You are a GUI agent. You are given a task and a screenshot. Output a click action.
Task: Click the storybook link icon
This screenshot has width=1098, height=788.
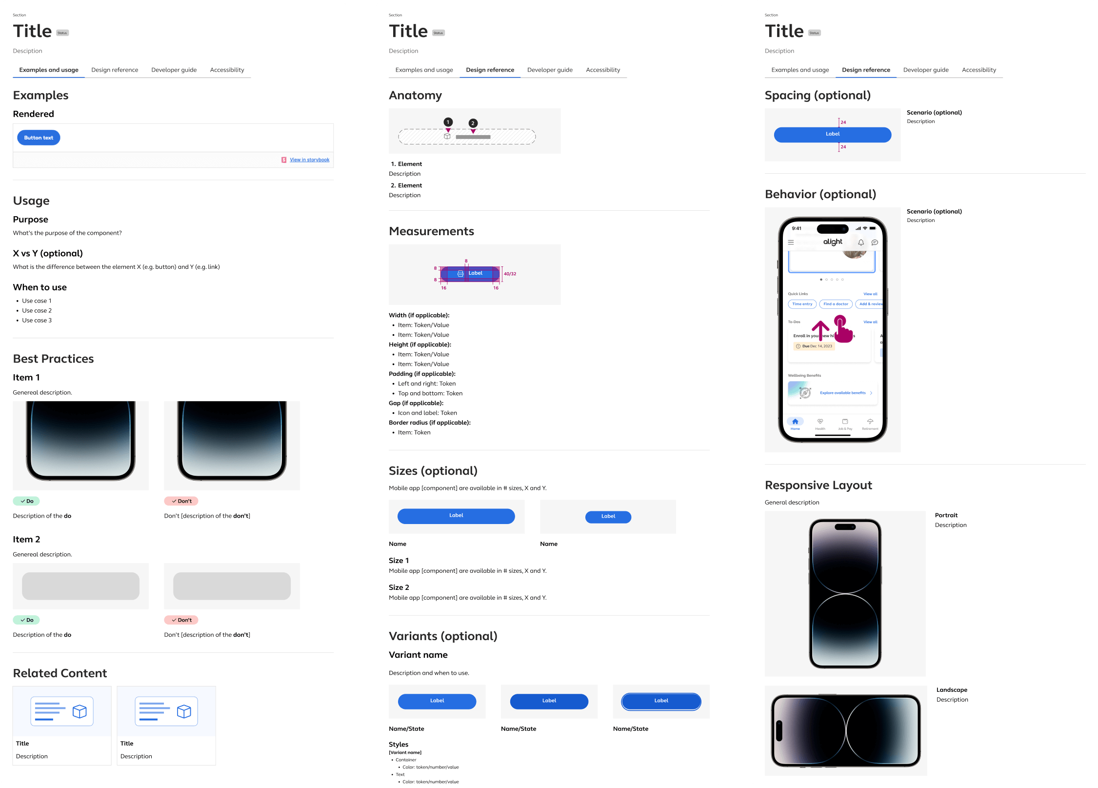click(x=284, y=160)
